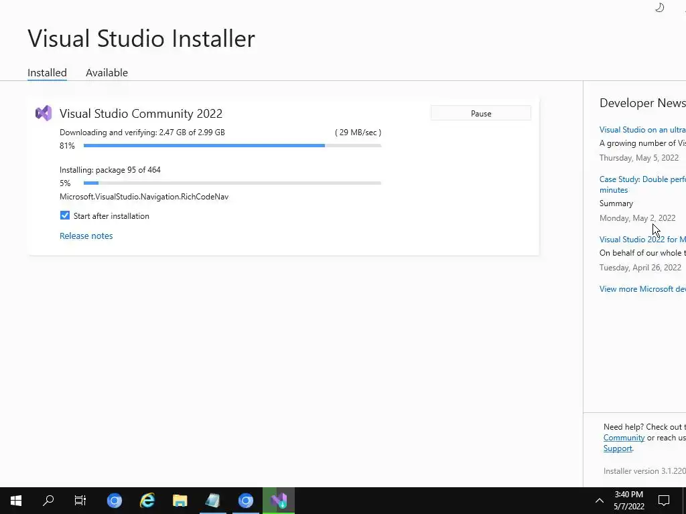Switch to the Available tab

tap(107, 72)
